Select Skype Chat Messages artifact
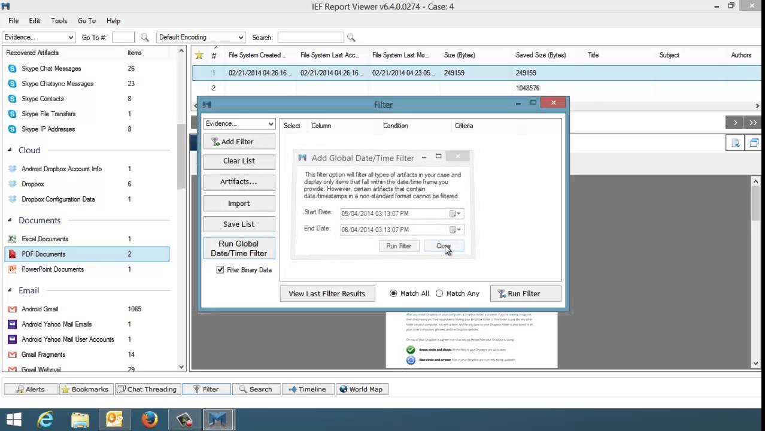The image size is (765, 431). coord(51,69)
